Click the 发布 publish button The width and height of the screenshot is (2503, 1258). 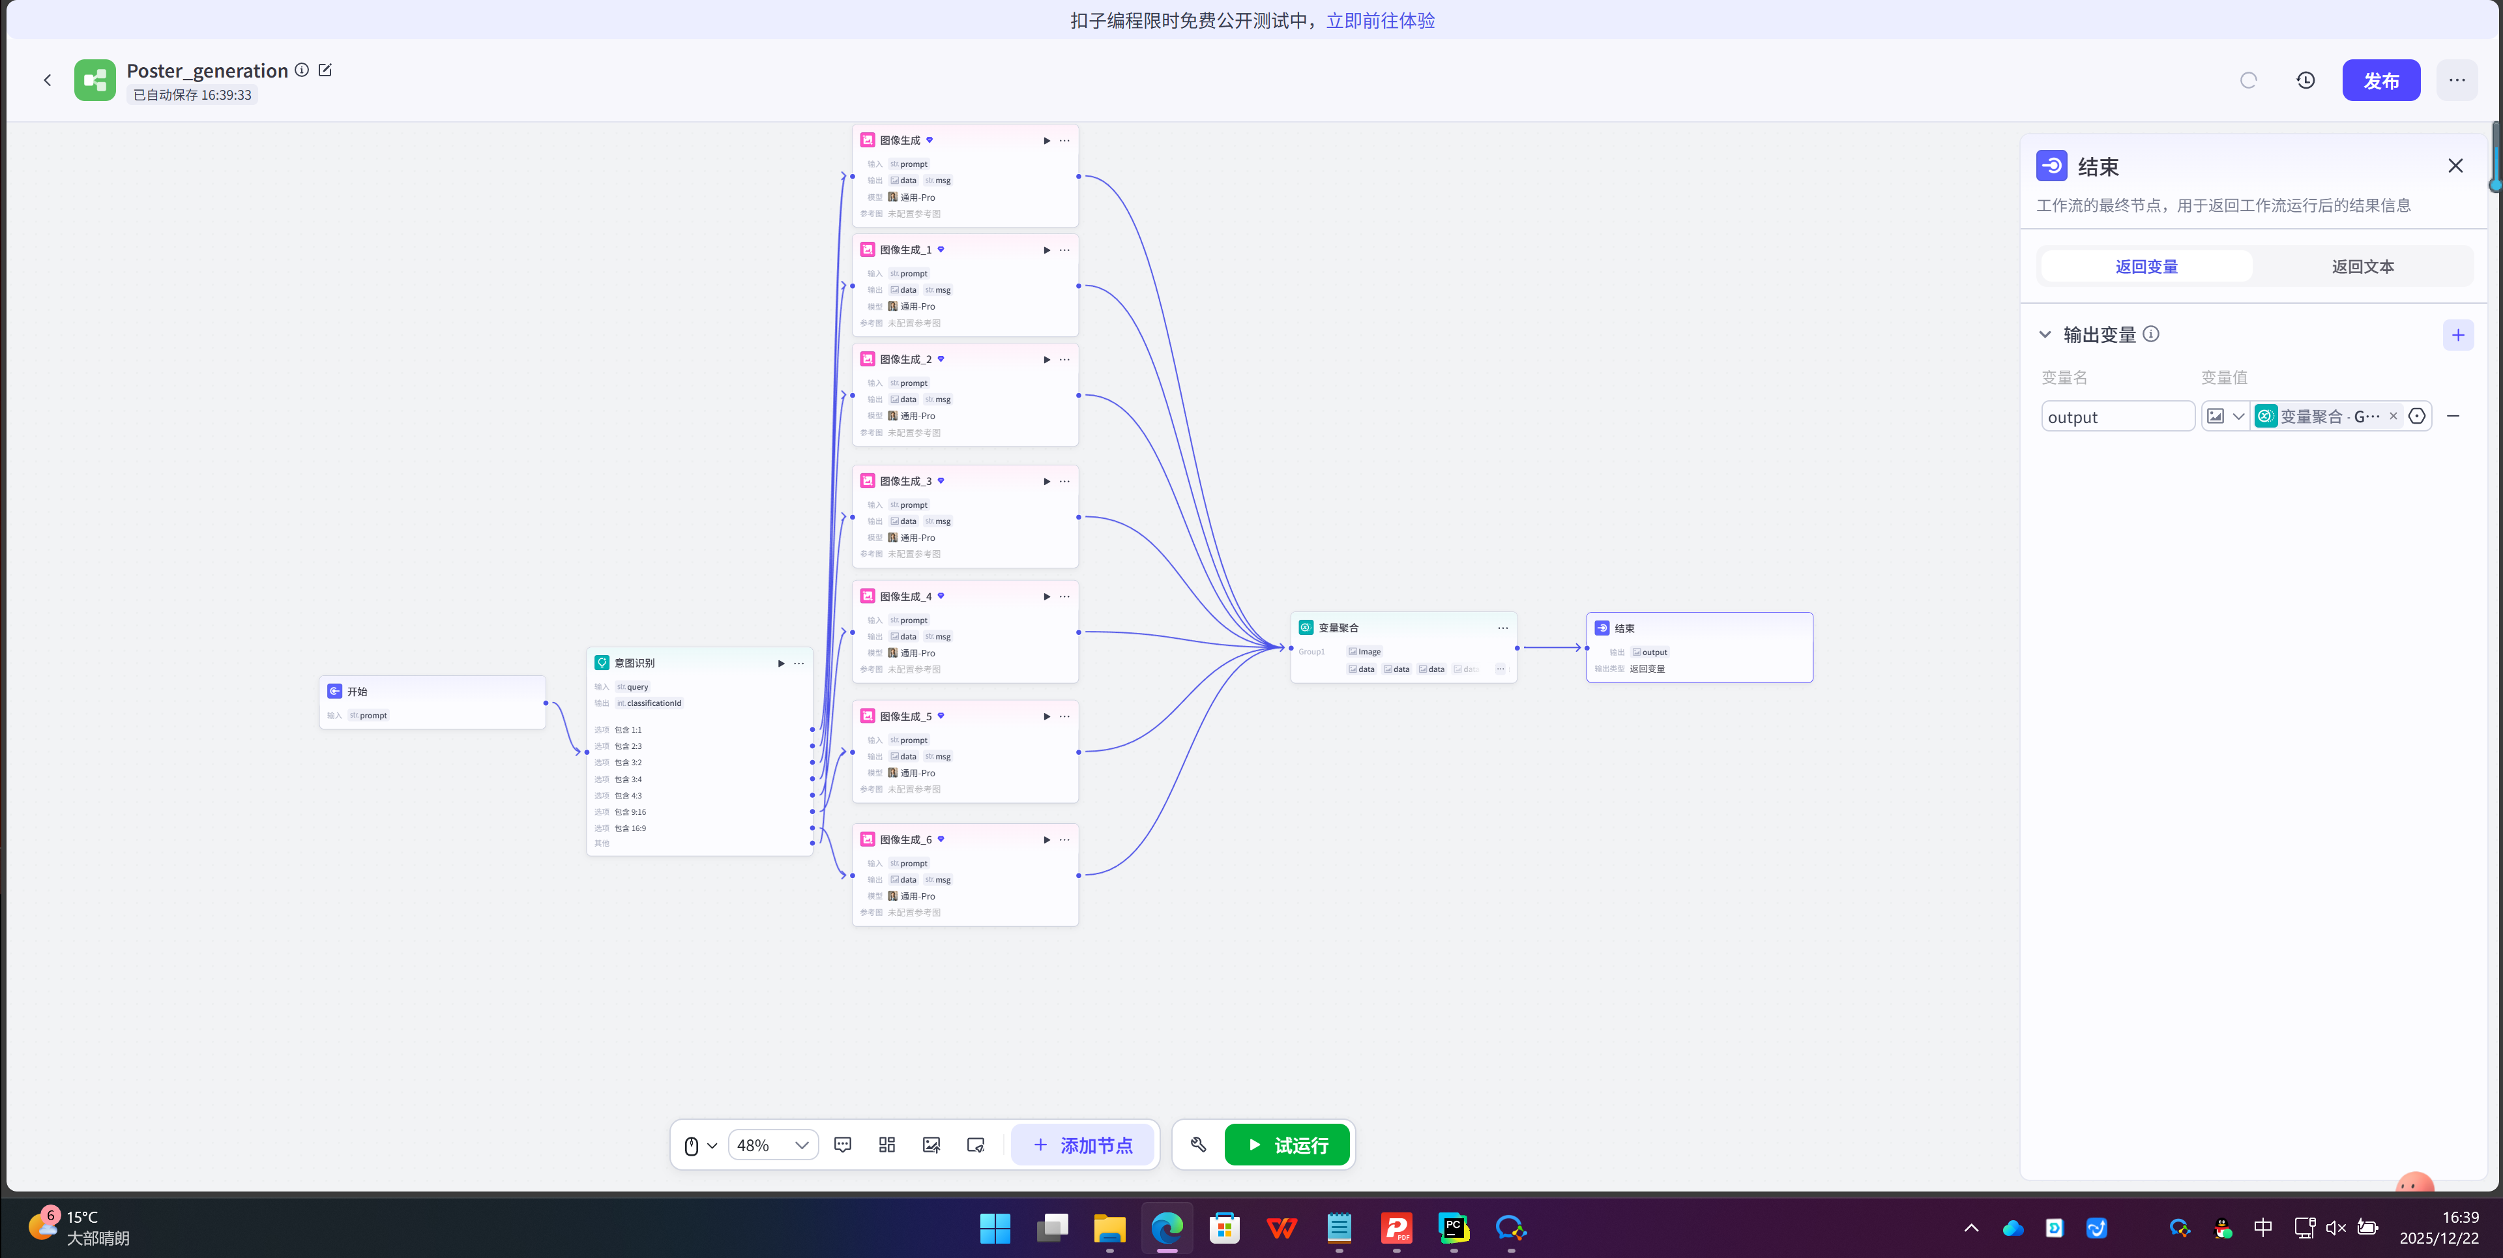(x=2380, y=81)
